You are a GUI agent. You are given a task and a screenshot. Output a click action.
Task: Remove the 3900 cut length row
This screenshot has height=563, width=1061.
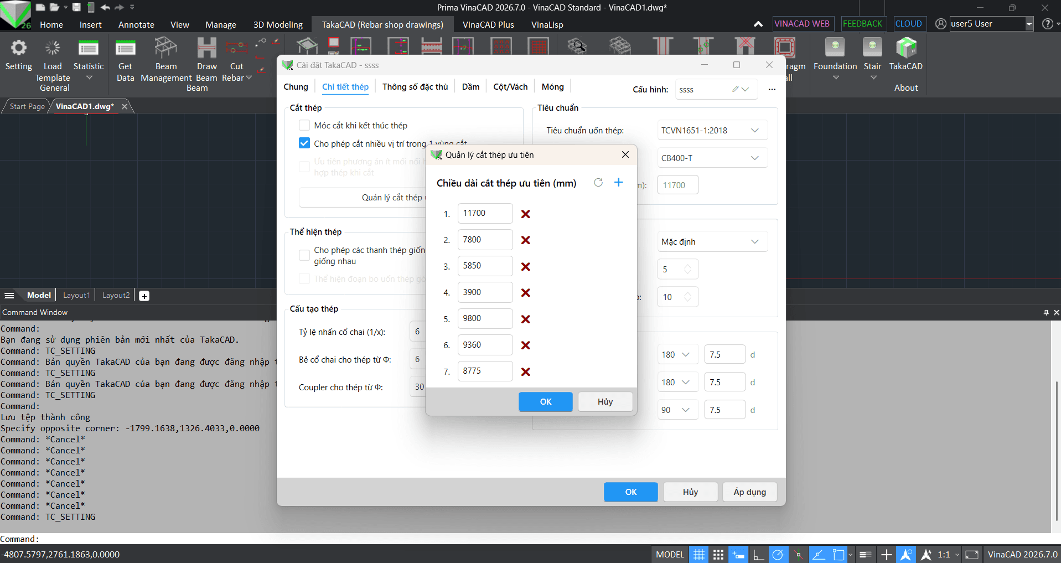(x=526, y=293)
